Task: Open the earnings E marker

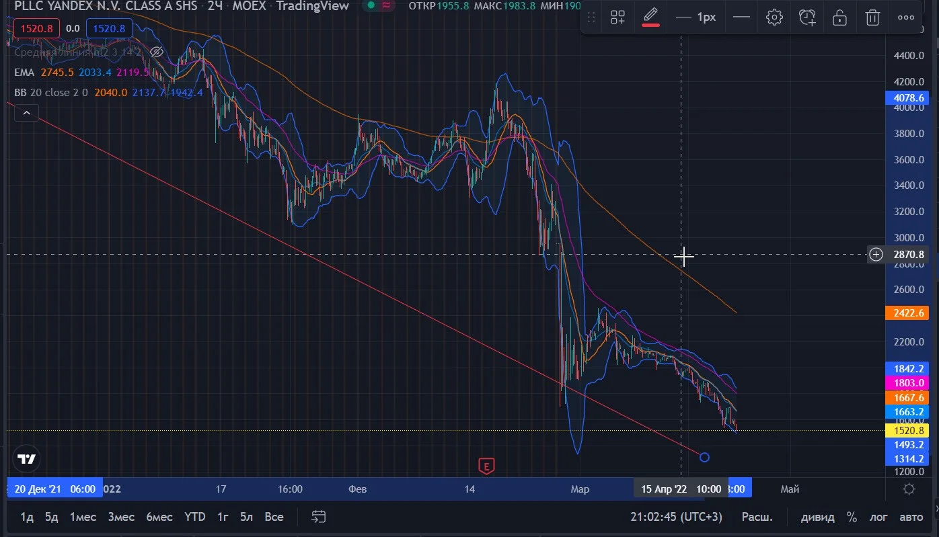Action: pos(486,465)
